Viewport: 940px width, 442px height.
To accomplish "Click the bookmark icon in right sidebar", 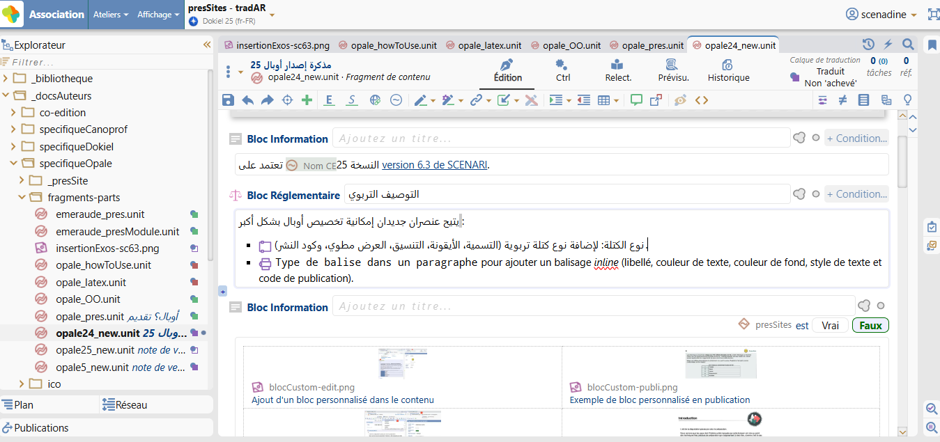I will [x=932, y=45].
